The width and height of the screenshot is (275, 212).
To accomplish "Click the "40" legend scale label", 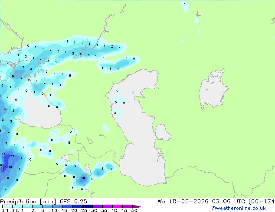I will tap(114, 210).
